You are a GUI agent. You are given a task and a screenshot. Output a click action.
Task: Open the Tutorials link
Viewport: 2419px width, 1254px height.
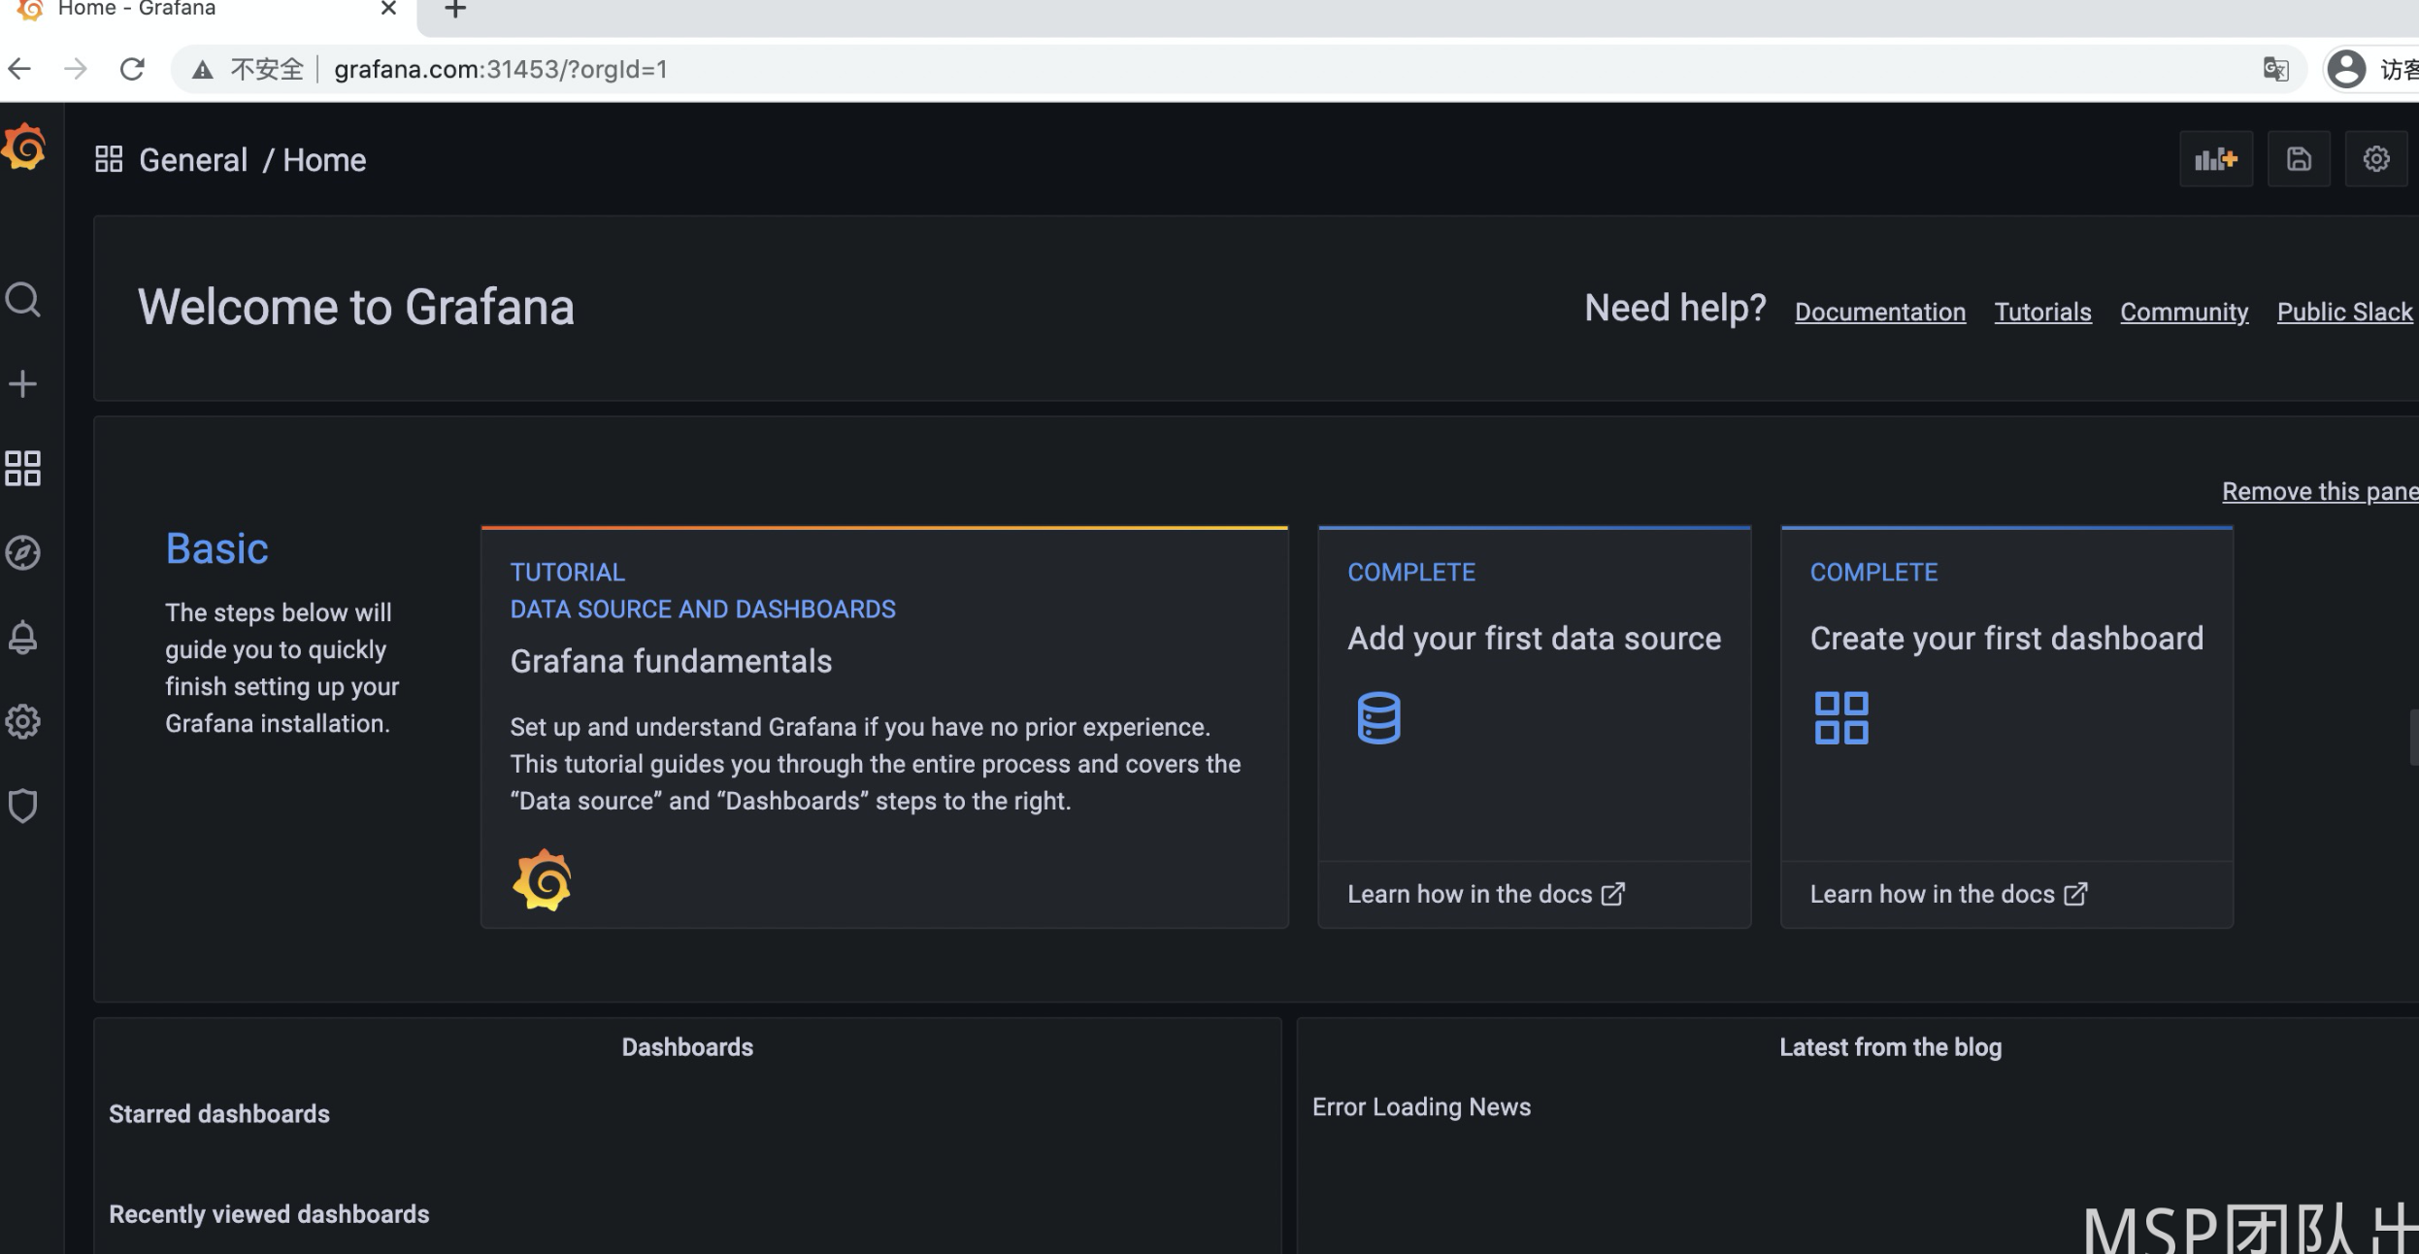2042,312
